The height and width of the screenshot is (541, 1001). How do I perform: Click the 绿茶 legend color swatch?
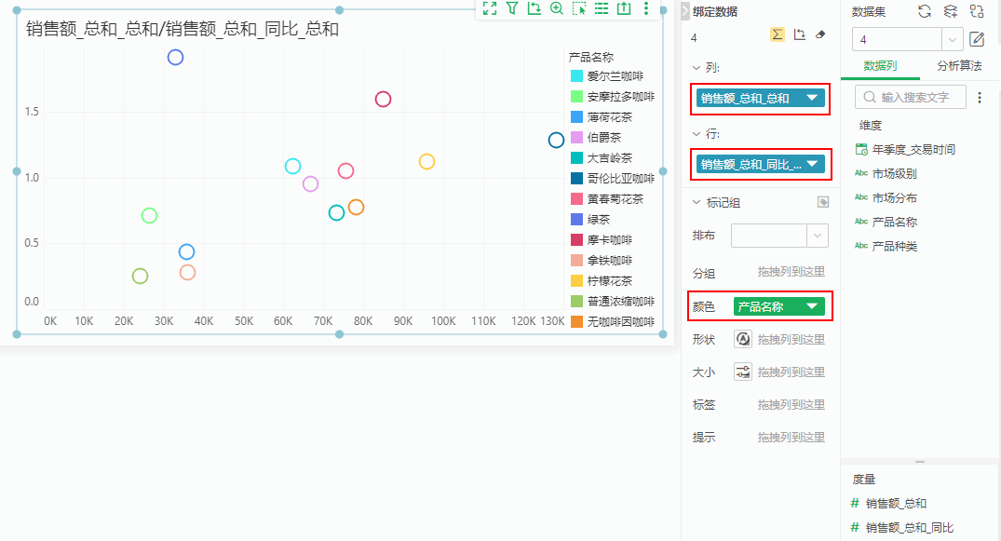click(x=576, y=220)
